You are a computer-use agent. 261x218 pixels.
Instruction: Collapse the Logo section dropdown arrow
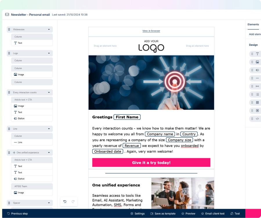(x=49, y=53)
